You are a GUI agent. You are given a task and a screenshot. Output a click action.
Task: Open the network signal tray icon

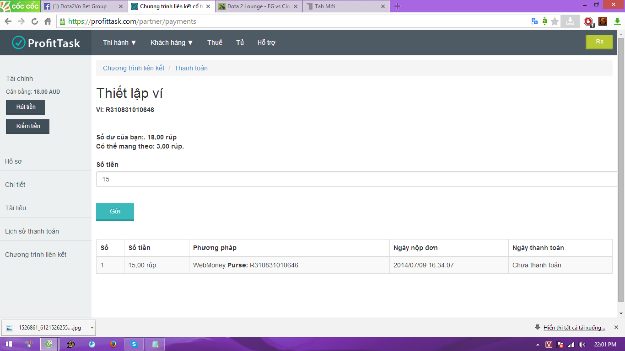point(571,345)
